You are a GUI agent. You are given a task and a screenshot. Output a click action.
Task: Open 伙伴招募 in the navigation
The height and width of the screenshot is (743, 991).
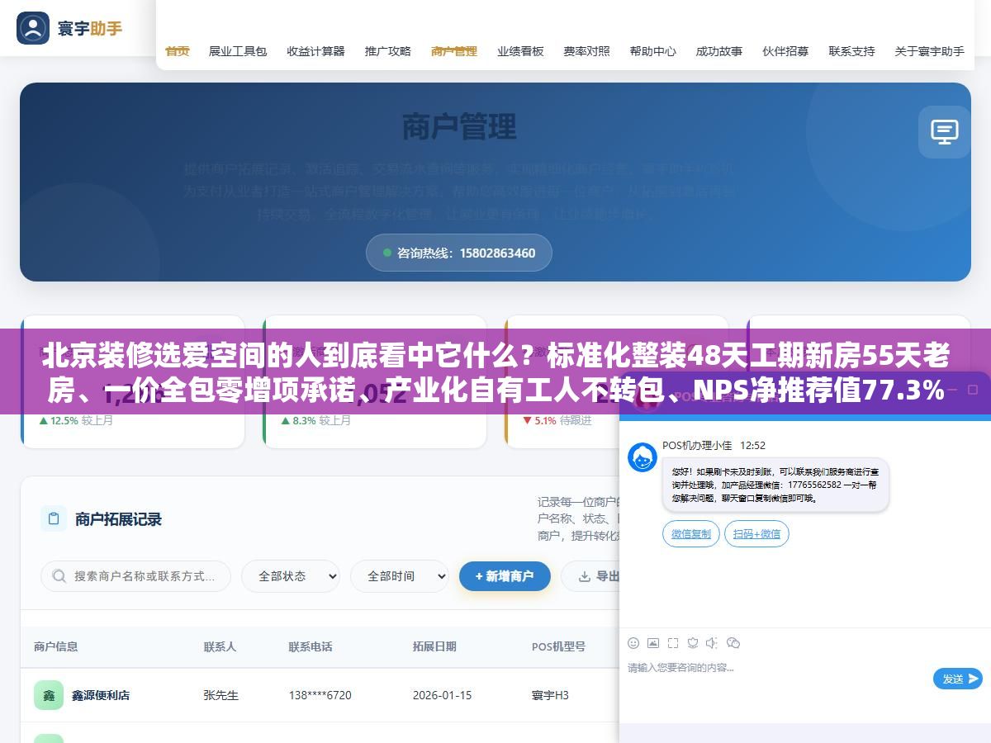pos(785,51)
